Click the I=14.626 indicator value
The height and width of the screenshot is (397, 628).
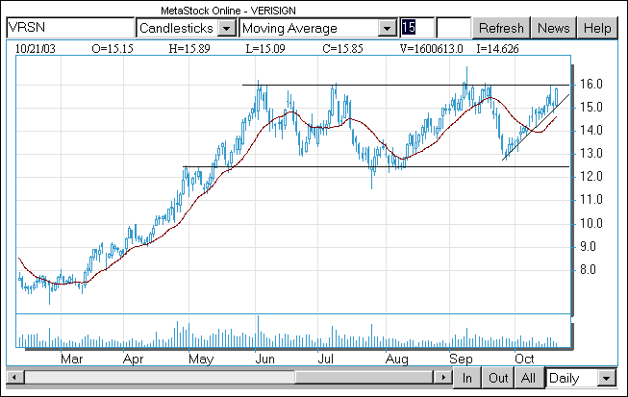tap(497, 49)
